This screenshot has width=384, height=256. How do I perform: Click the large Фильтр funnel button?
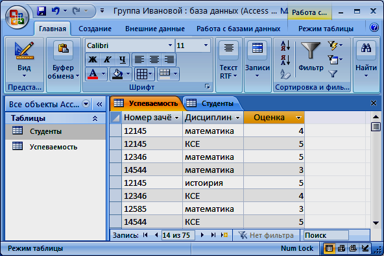[x=311, y=57]
